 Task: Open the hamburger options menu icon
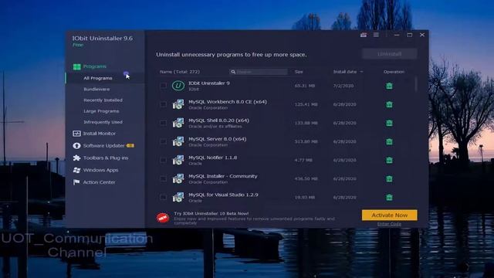[376, 35]
